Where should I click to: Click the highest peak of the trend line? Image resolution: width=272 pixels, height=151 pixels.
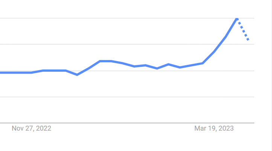coord(237,19)
